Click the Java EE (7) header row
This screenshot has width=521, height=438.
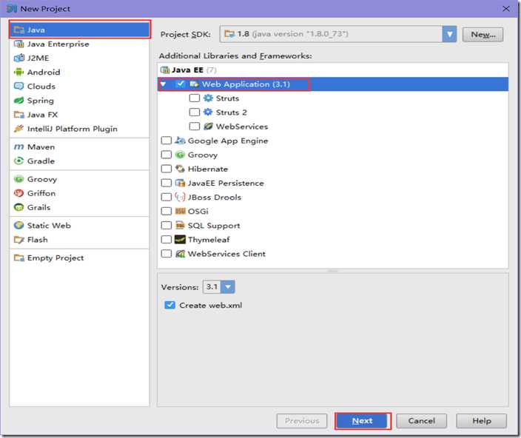coord(333,70)
